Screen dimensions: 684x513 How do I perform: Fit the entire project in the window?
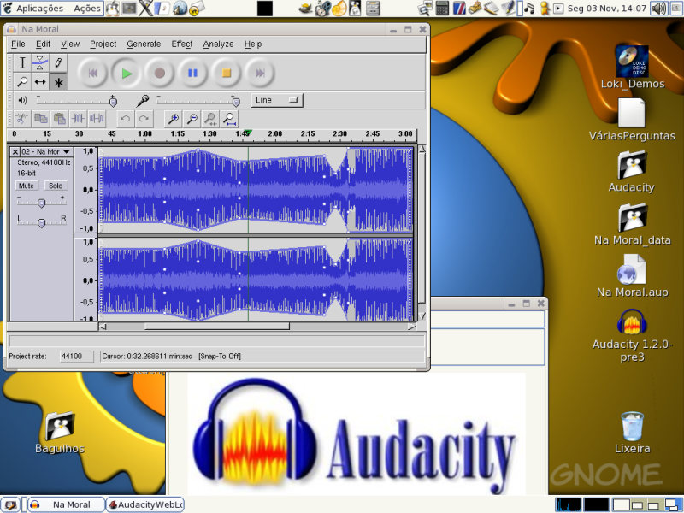point(229,119)
